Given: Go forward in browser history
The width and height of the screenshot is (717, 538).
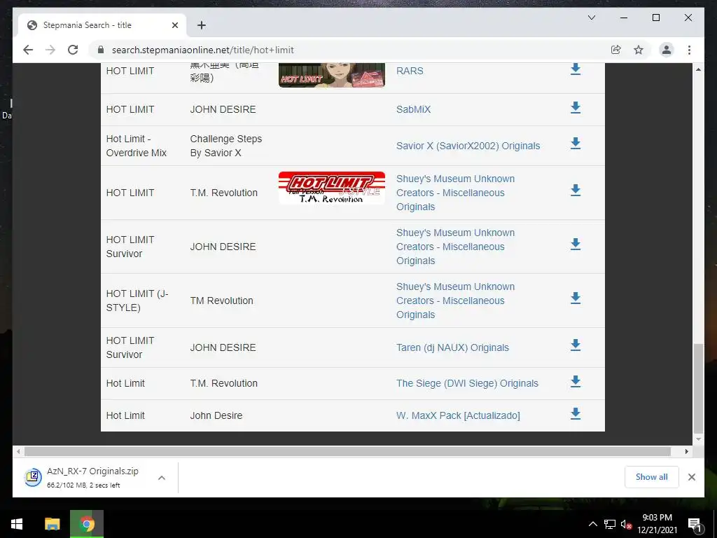Looking at the screenshot, I should tap(50, 50).
